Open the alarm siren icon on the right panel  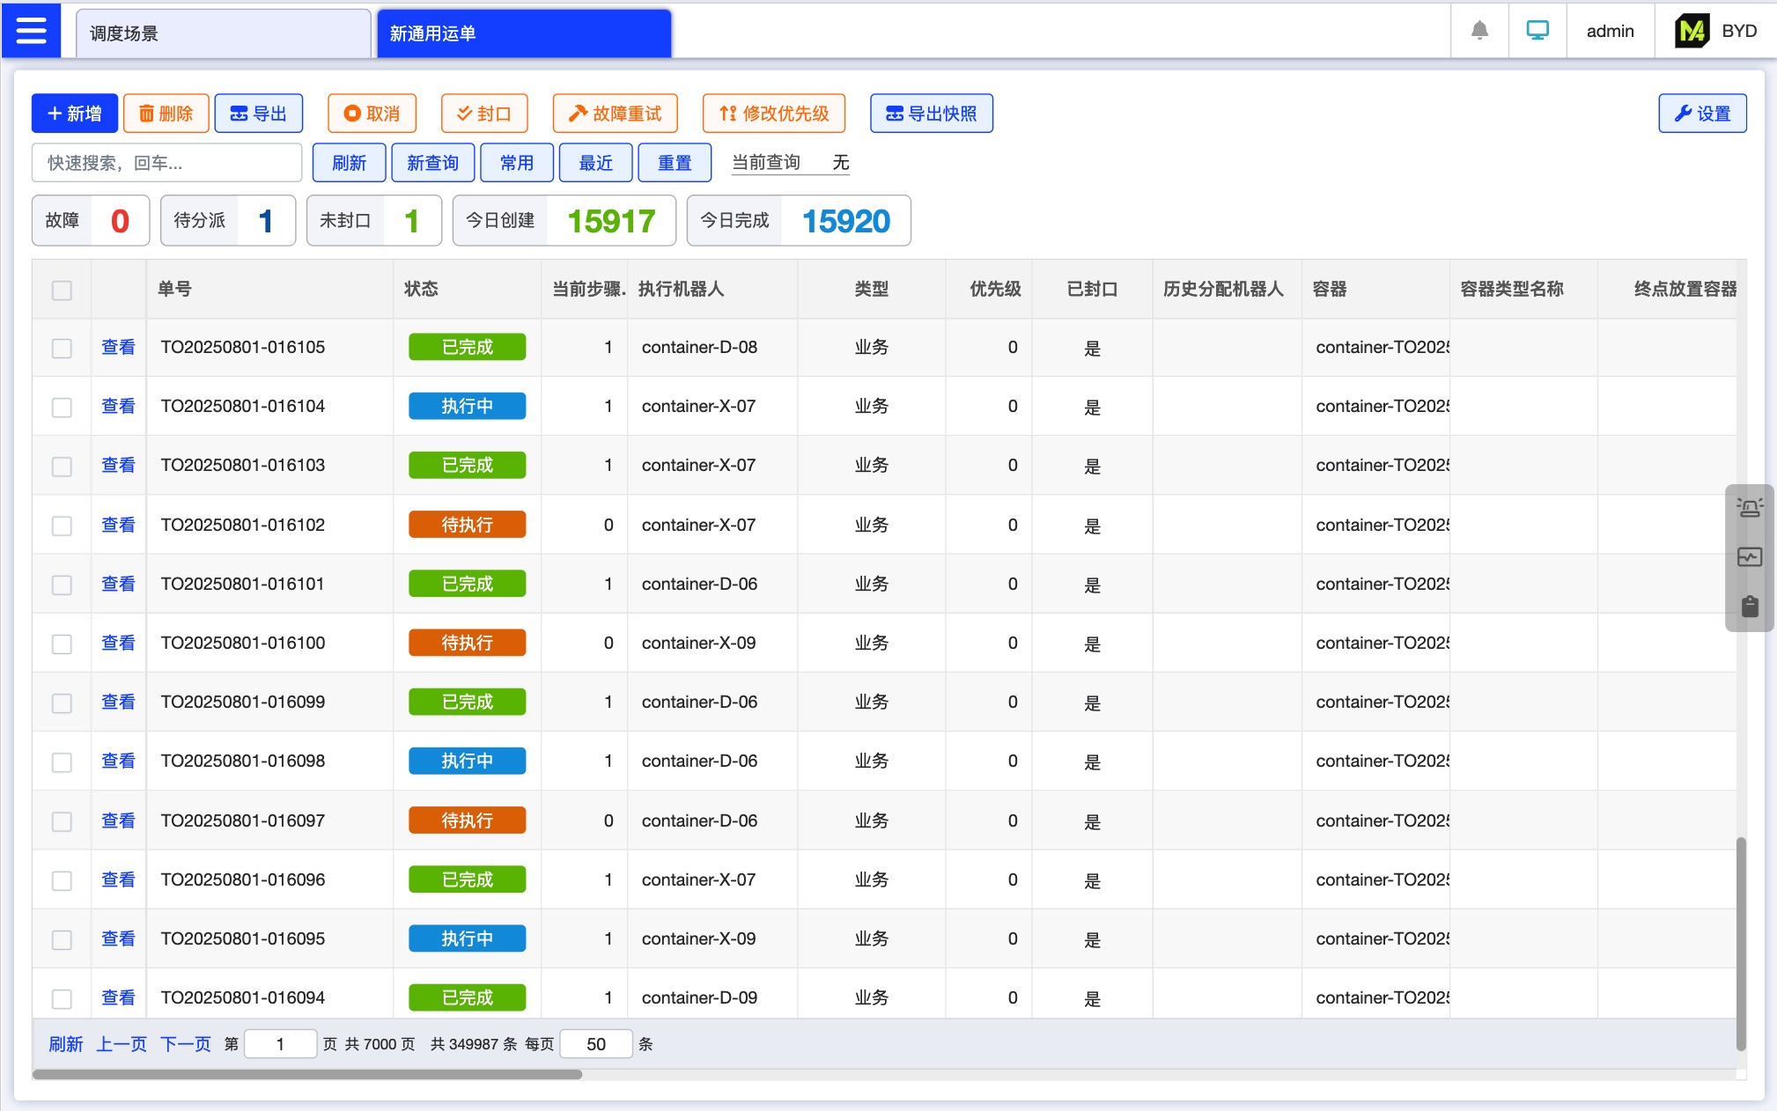coord(1749,508)
